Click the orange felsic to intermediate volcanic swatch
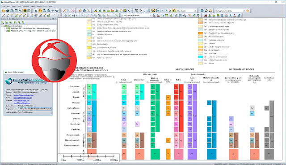Screen dimensions: 286x165 (x=200, y=33)
